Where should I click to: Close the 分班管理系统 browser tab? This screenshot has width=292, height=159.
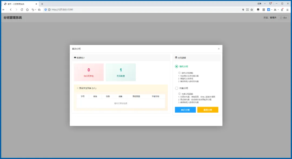[x=36, y=4]
